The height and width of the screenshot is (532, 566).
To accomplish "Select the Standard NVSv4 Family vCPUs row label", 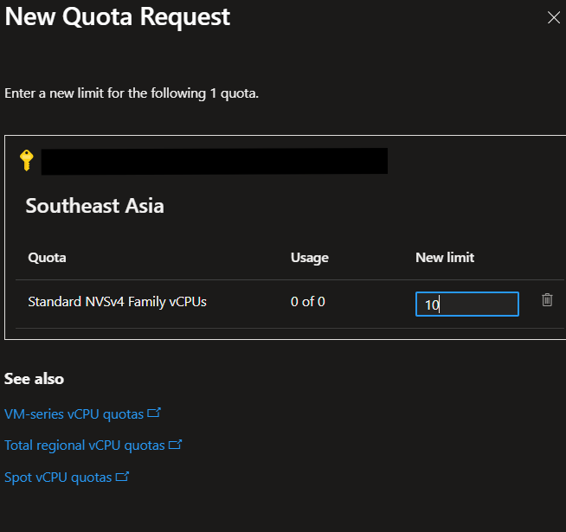I will (x=117, y=302).
